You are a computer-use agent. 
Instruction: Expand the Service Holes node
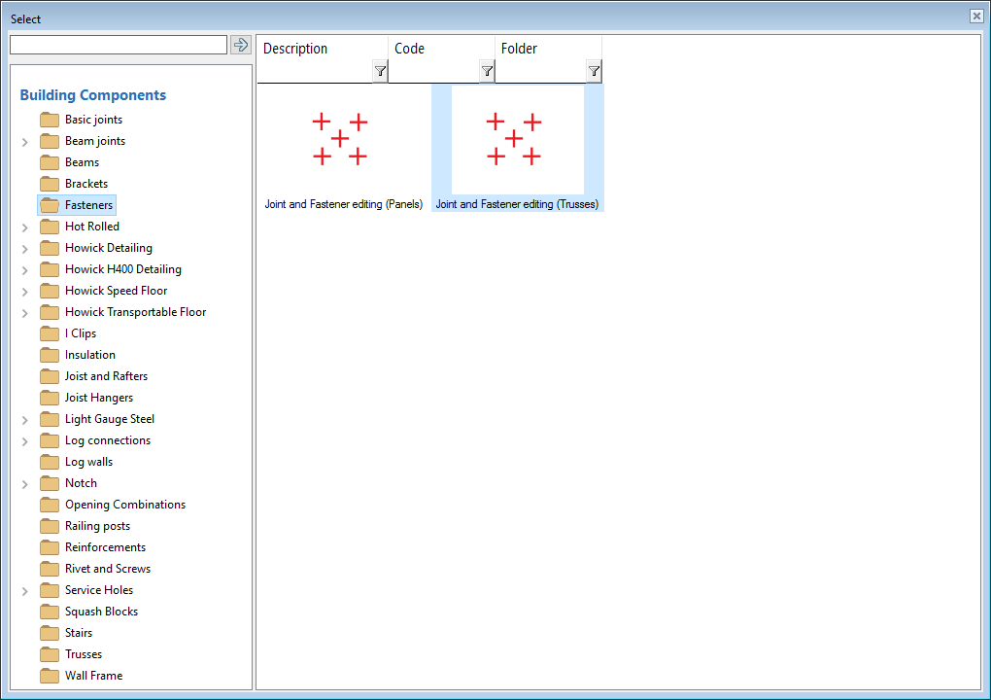coord(25,591)
